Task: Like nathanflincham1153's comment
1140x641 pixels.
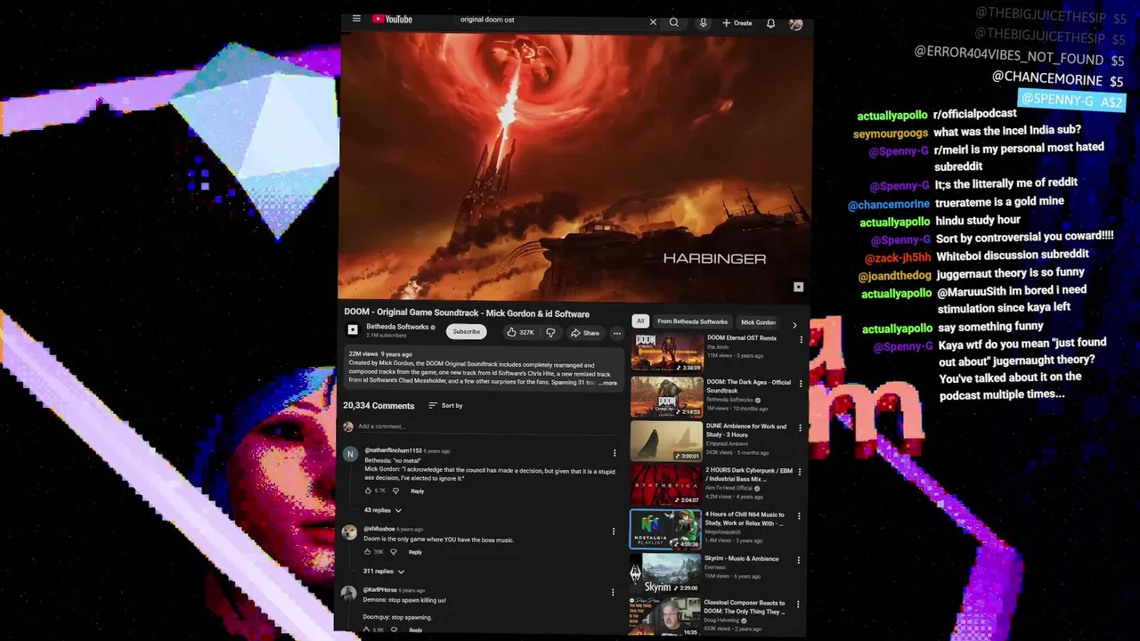Action: click(x=368, y=491)
